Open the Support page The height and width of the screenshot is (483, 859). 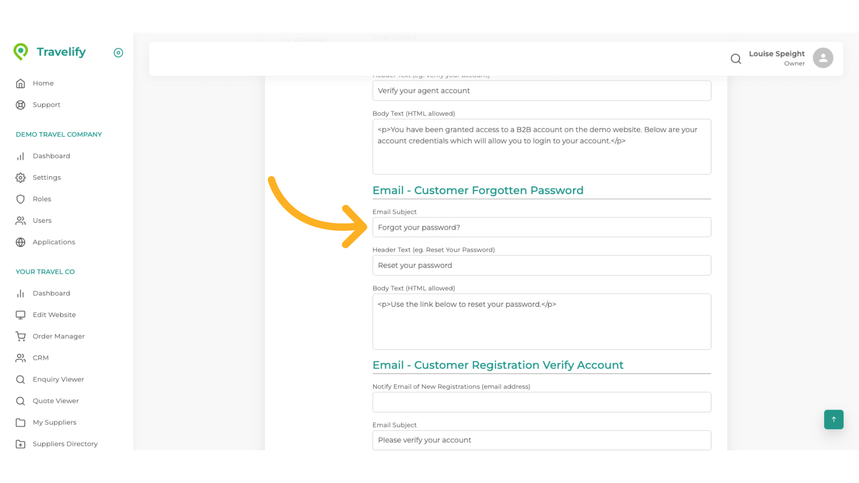pyautogui.click(x=46, y=105)
